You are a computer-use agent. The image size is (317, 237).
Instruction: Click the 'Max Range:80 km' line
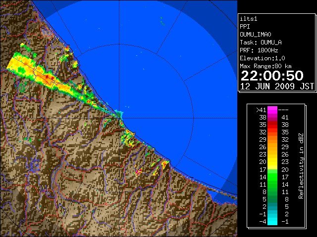[265, 66]
